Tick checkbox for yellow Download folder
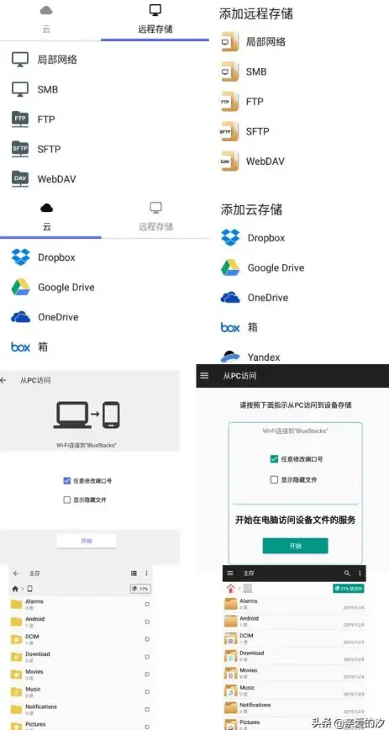This screenshot has height=730, width=389. (147, 657)
